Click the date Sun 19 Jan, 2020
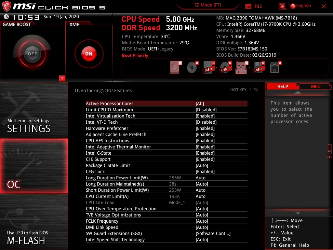 point(61,17)
